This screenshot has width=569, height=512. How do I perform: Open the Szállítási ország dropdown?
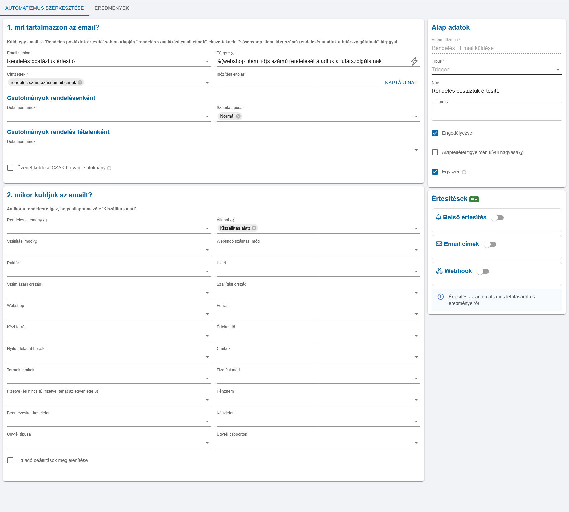click(318, 293)
